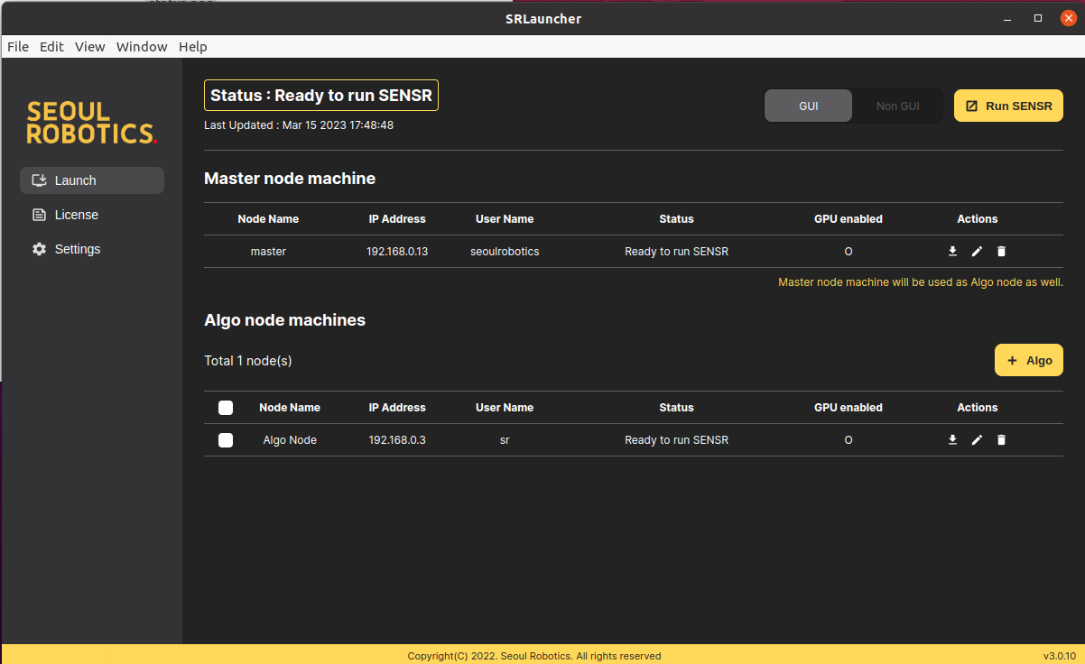Open the Window menu
This screenshot has height=664, width=1085.
click(142, 47)
